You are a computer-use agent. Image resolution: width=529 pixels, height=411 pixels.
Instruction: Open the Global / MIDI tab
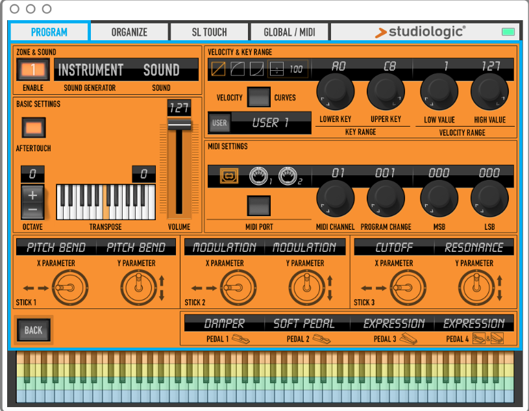coord(289,32)
